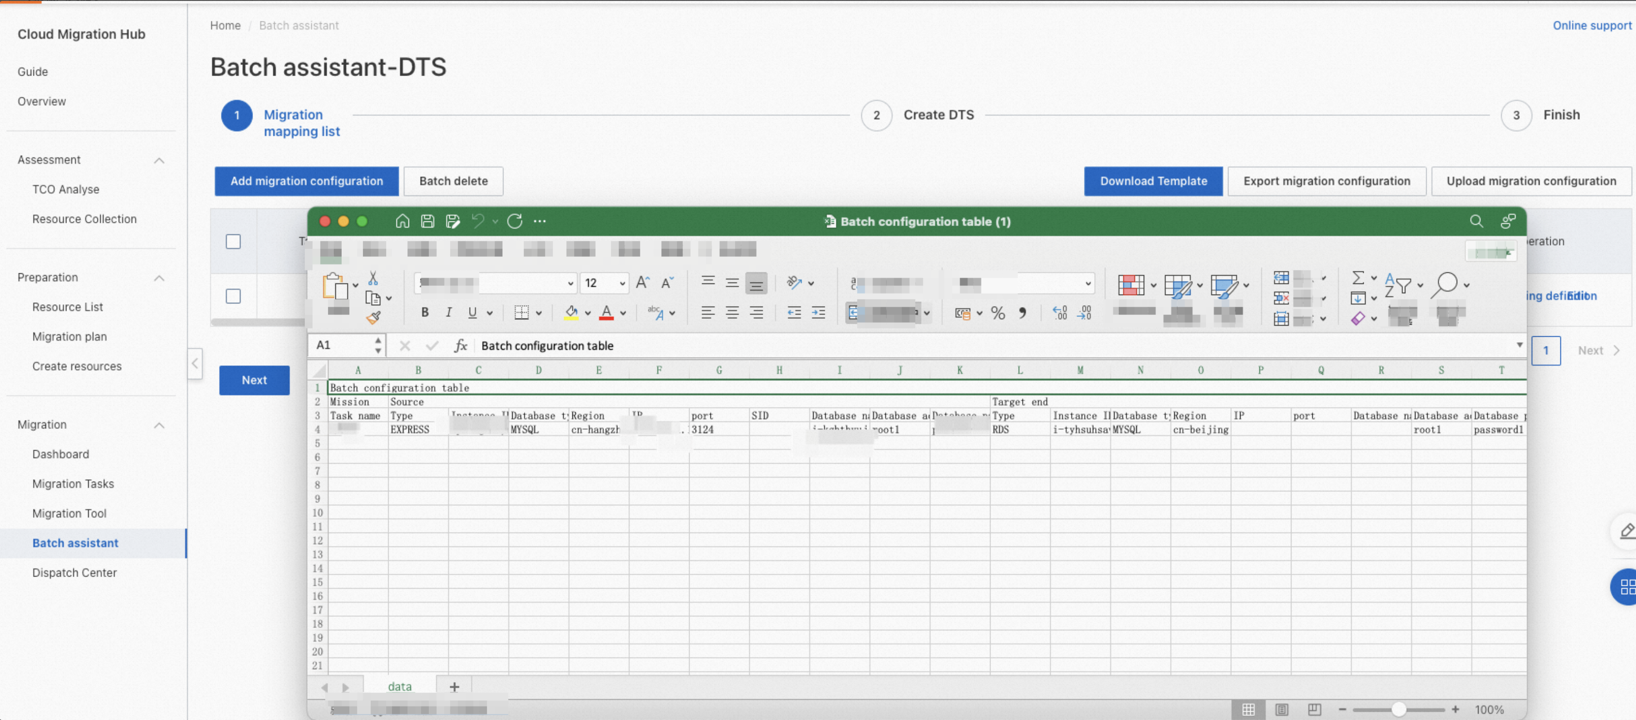The image size is (1636, 720).
Task: Align text to the bottom
Action: point(756,284)
